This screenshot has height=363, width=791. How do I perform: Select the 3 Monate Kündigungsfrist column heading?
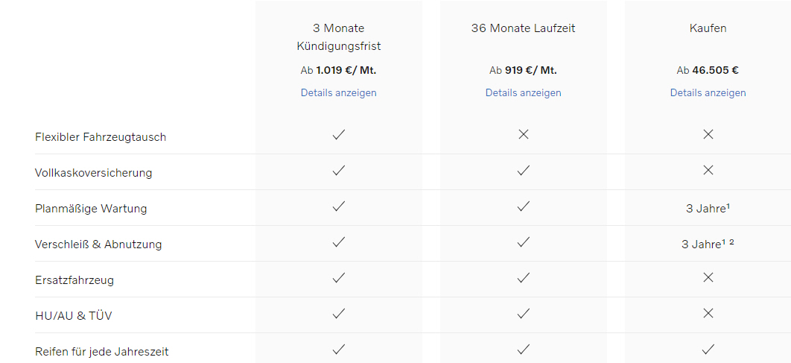pos(339,37)
